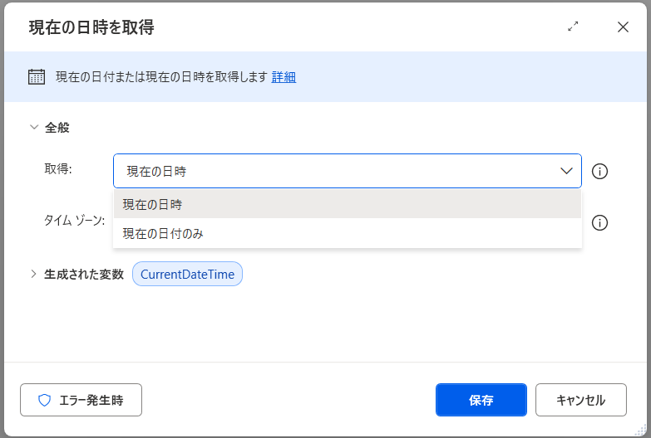The height and width of the screenshot is (438, 651).
Task: Click the CurrentDateTime variable chip
Action: pyautogui.click(x=187, y=274)
